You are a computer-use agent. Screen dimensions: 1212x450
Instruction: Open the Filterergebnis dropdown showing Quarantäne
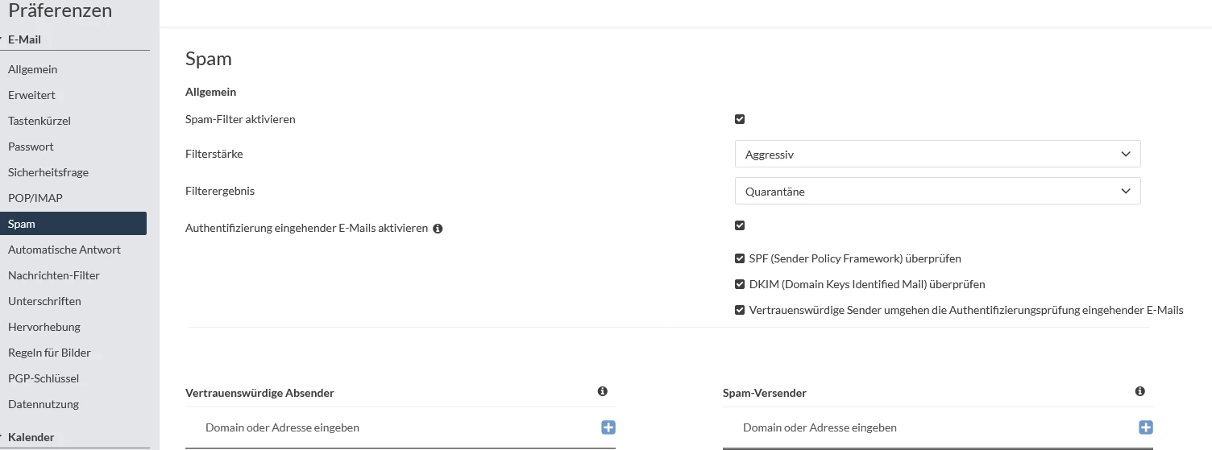point(937,192)
